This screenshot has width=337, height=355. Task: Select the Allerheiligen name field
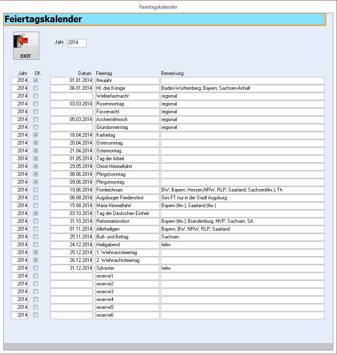127,229
